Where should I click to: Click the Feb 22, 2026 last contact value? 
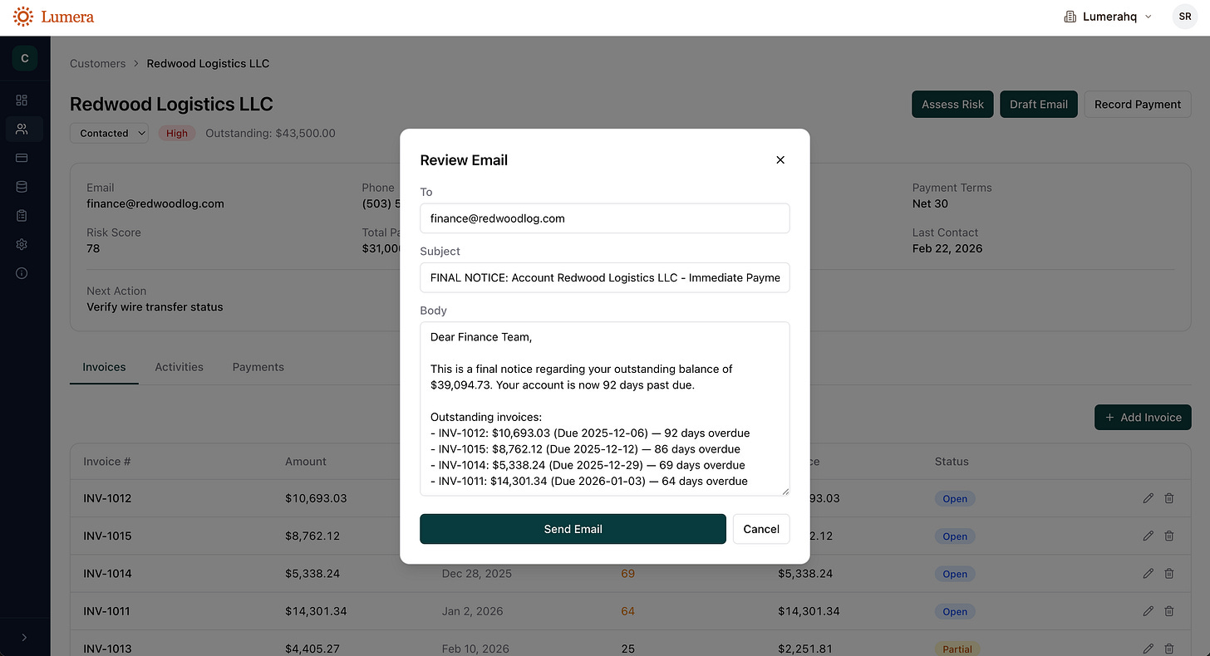click(x=947, y=248)
